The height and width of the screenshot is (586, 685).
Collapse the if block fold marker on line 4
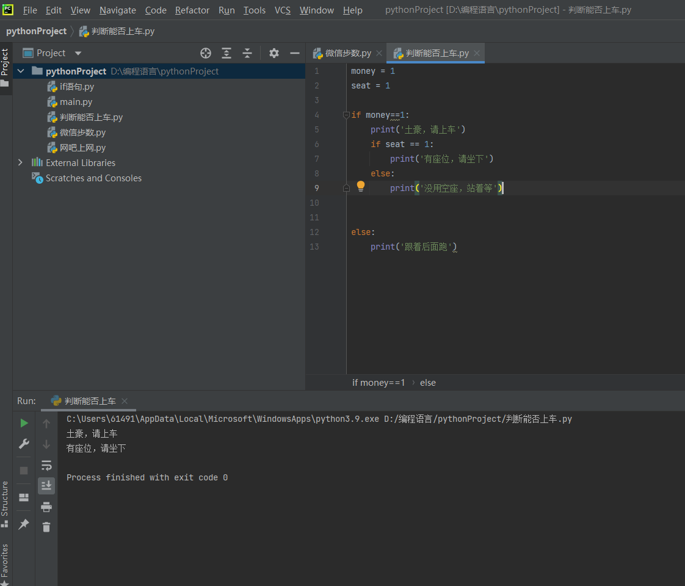pos(346,115)
